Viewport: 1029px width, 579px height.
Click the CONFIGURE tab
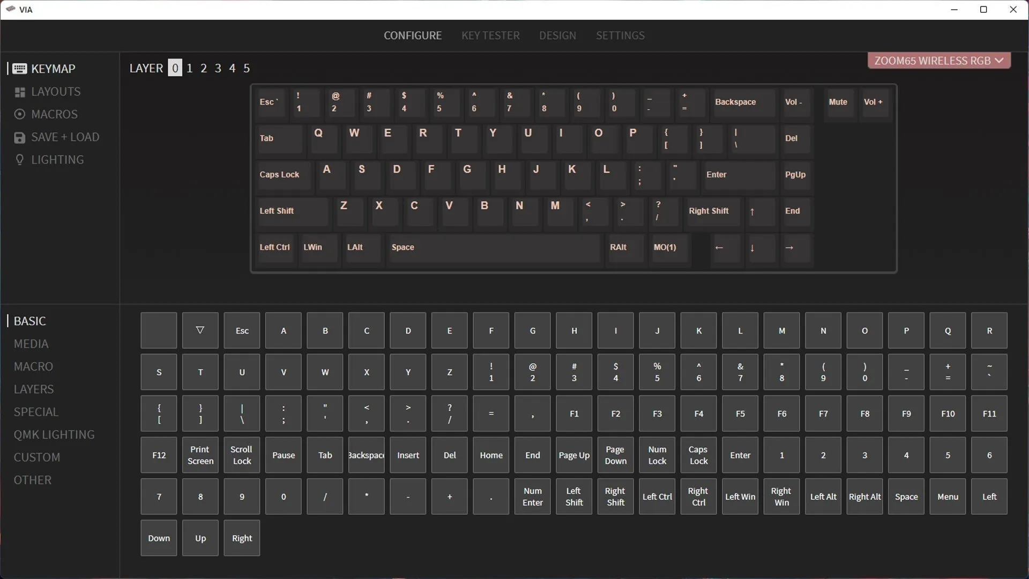(x=413, y=35)
